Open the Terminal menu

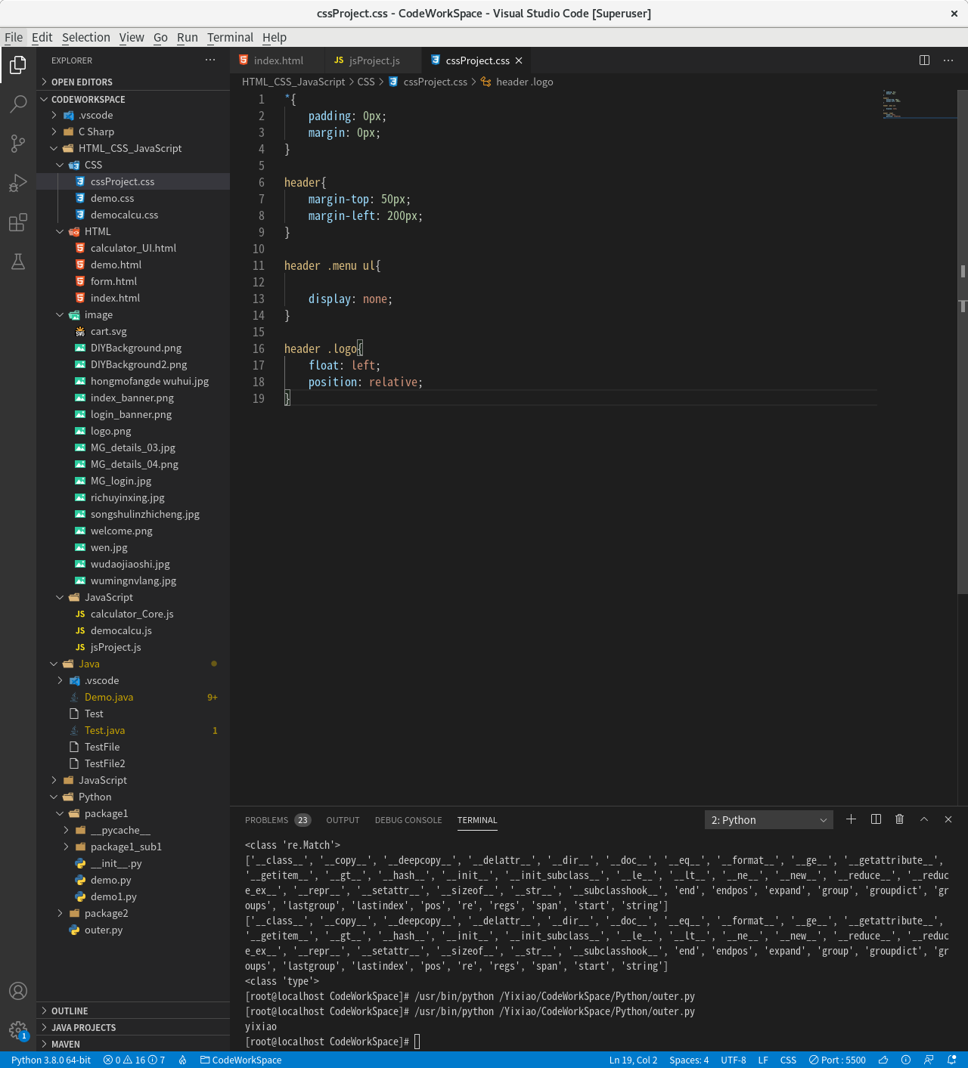(x=230, y=37)
